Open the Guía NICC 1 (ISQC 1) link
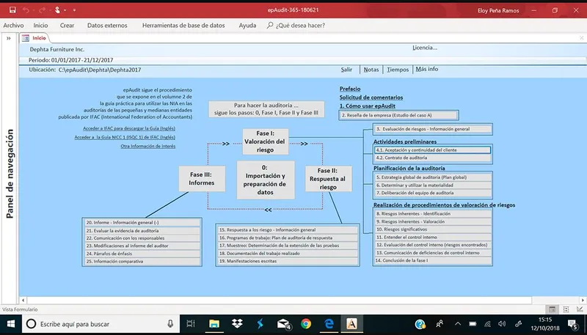This screenshot has height=335, width=587. [x=125, y=137]
